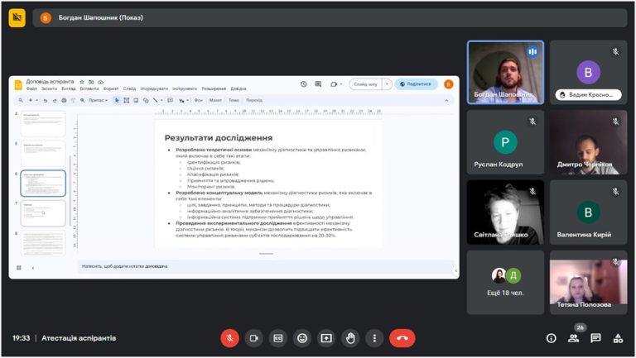
Task: Open version history clock icon
Action: click(303, 84)
